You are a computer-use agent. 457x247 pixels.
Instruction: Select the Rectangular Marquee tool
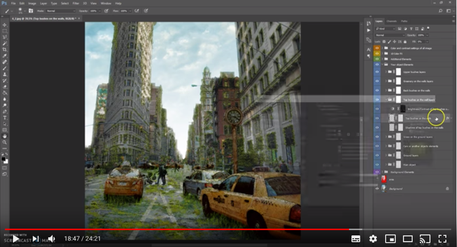click(x=5, y=31)
